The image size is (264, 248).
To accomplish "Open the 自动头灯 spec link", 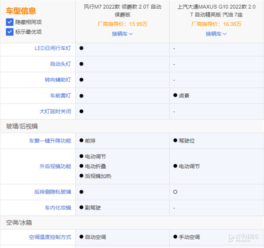I will tap(61, 64).
